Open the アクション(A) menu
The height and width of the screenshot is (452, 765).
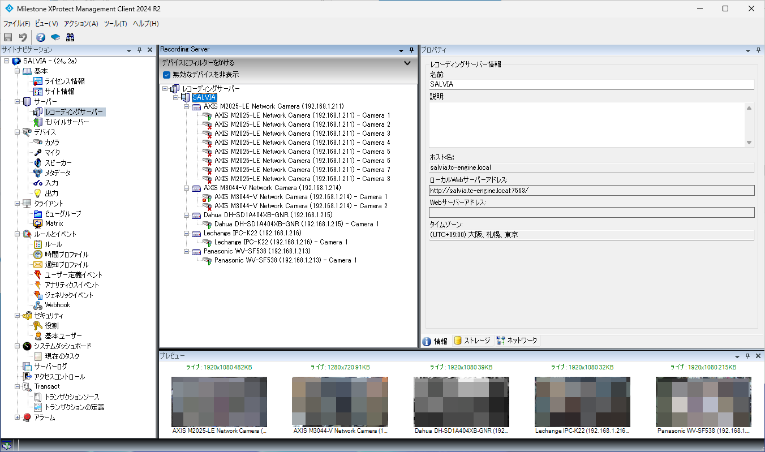81,24
